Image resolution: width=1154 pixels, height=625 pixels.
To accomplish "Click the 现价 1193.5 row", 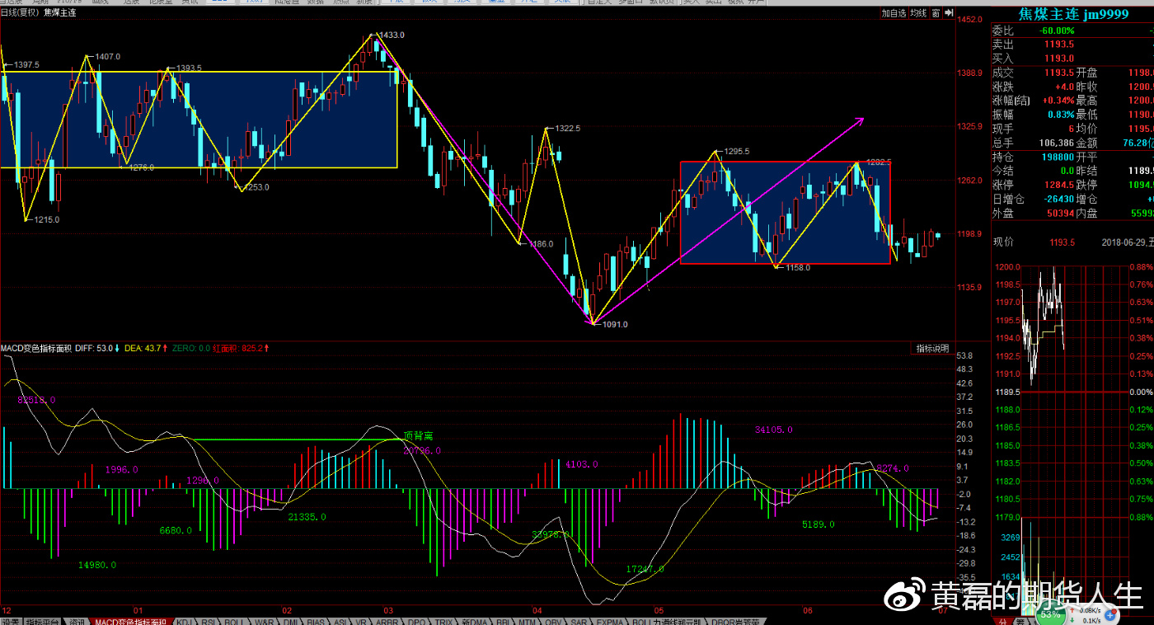I will pos(1034,242).
